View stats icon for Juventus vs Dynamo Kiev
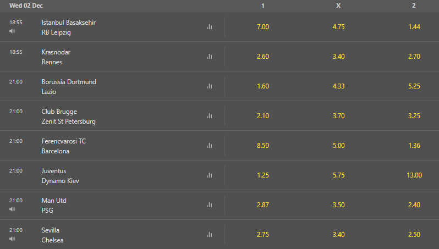This screenshot has width=439, height=249. (x=209, y=175)
